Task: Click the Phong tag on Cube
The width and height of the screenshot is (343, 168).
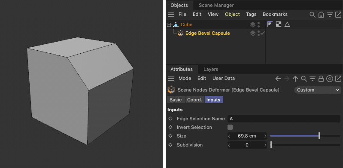Action: 270,24
